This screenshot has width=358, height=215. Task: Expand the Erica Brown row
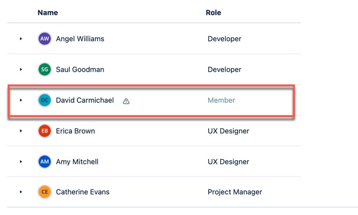21,131
